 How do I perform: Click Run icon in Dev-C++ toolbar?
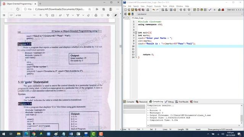pos(198,10)
